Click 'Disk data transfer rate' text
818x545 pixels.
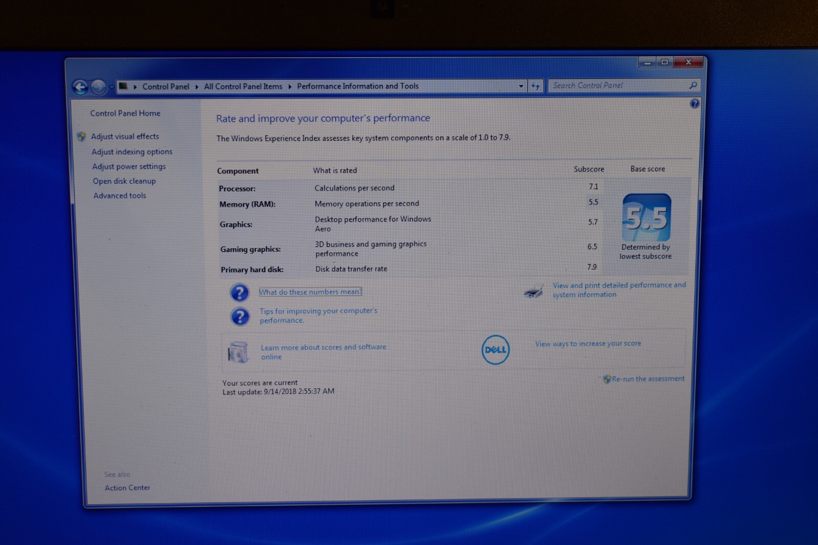click(x=351, y=269)
